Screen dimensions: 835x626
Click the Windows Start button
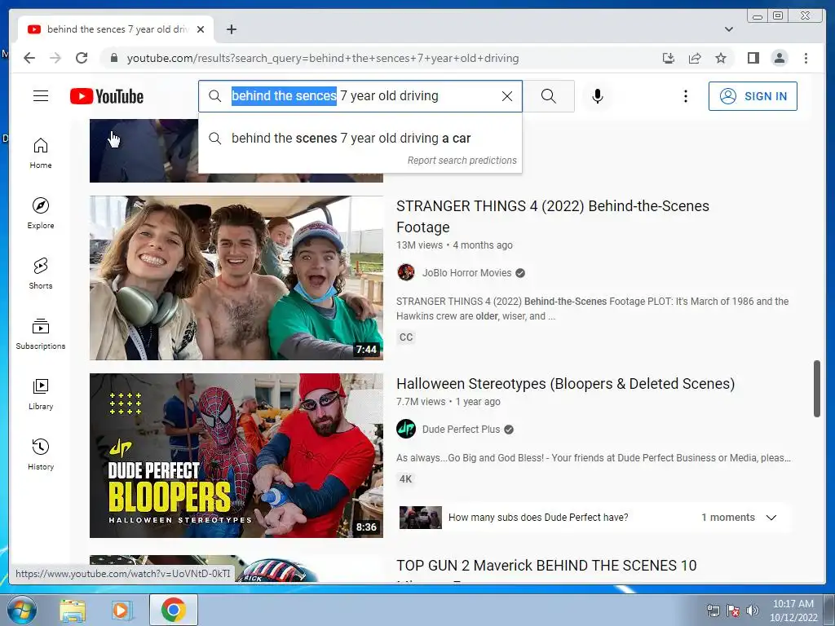21,610
